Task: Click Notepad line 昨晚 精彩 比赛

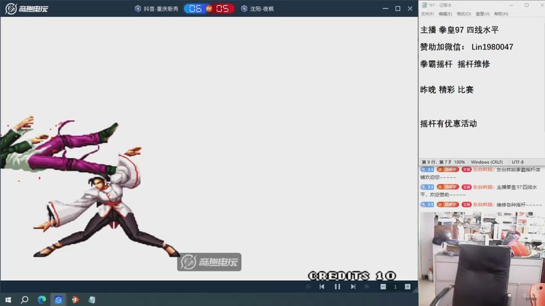Action: point(447,90)
